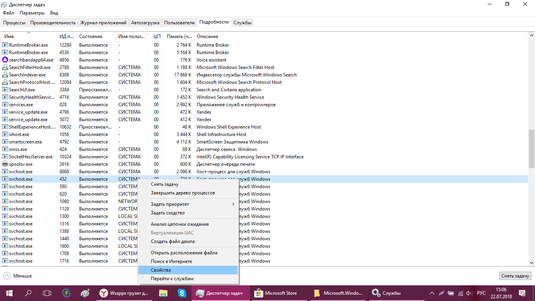
Task: Choose Анализ цепочки ожидания
Action: click(188, 224)
